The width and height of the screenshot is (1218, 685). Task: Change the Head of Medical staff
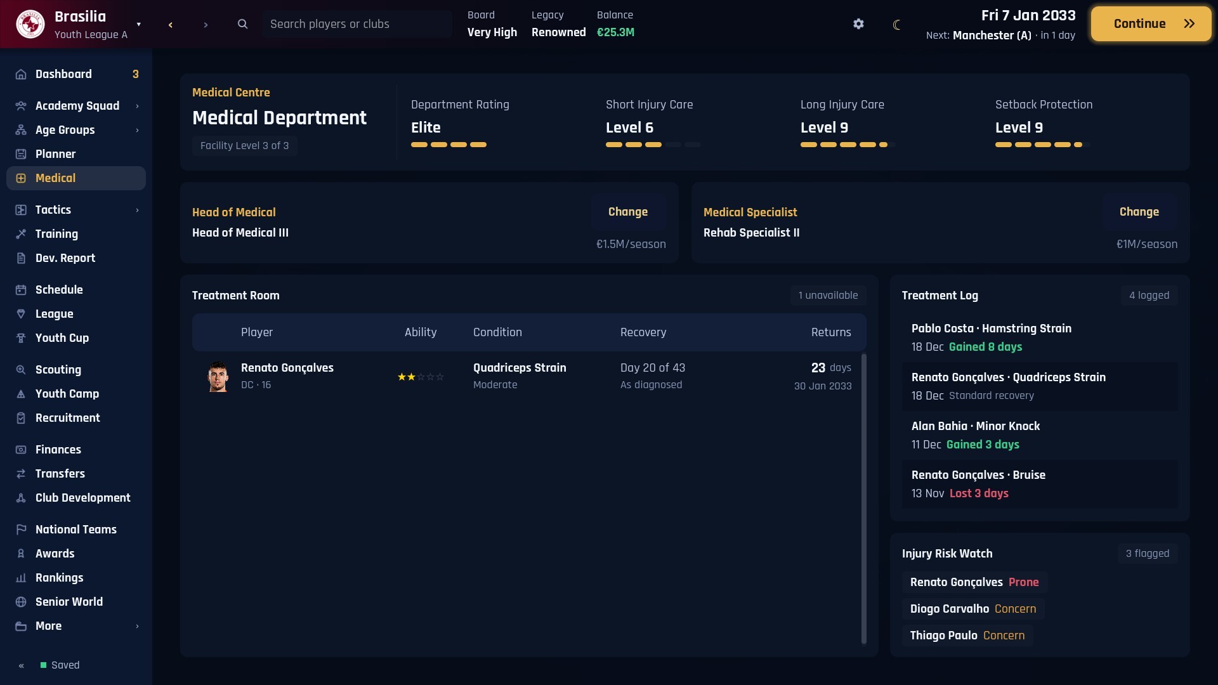(x=628, y=212)
